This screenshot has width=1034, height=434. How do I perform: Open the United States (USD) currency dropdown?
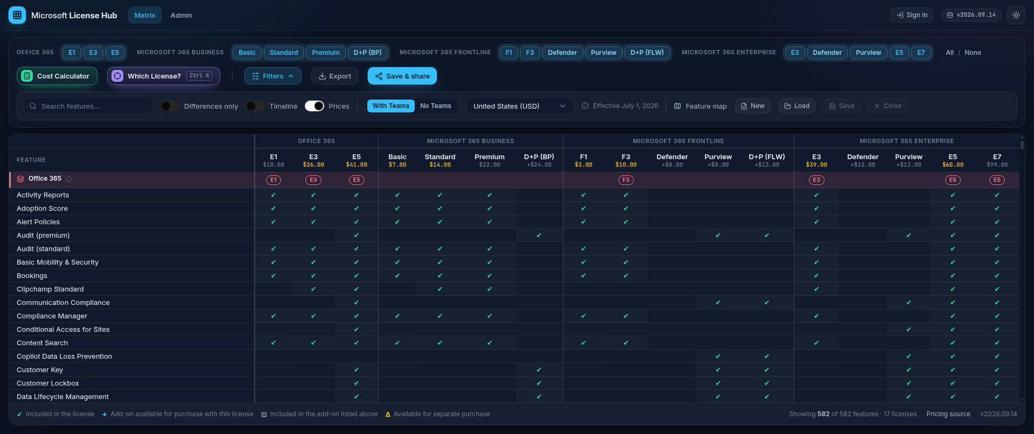pos(520,106)
